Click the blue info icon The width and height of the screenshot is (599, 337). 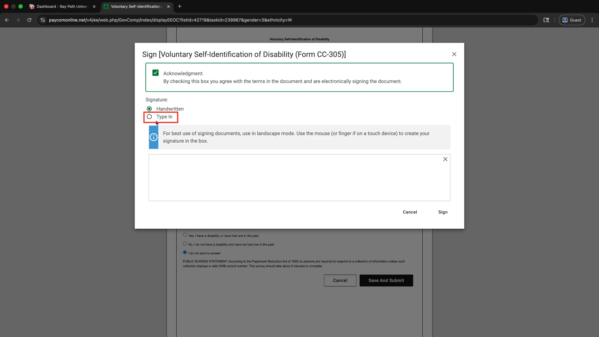pyautogui.click(x=153, y=137)
